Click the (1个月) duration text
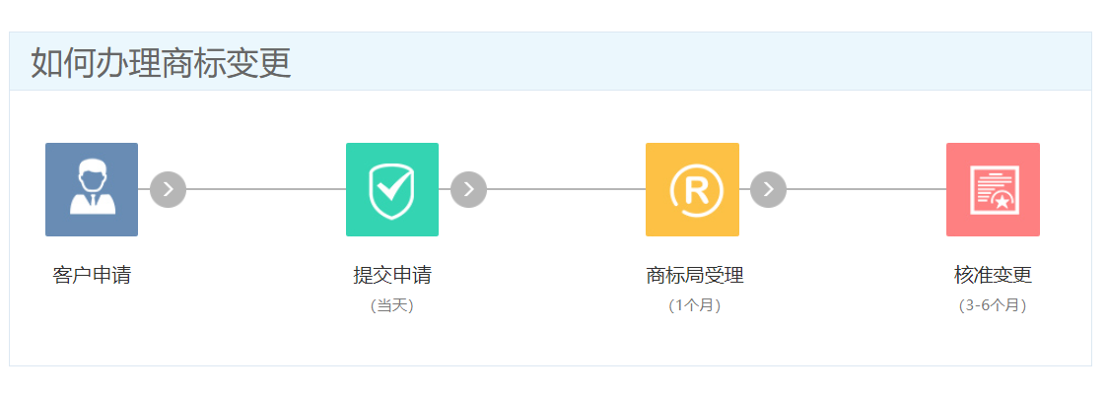Image resolution: width=1107 pixels, height=395 pixels. click(695, 305)
